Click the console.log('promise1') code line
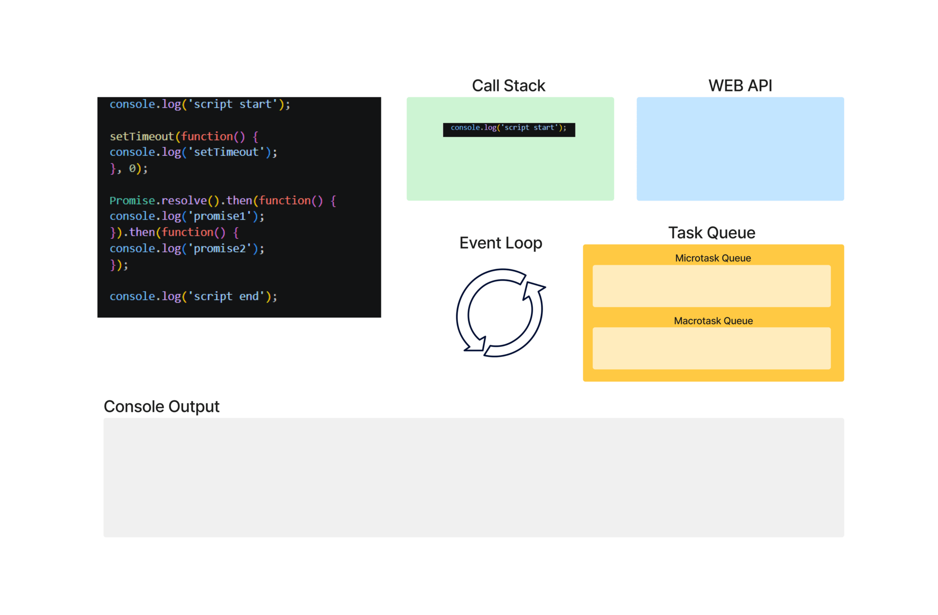The height and width of the screenshot is (615, 938). (x=187, y=216)
